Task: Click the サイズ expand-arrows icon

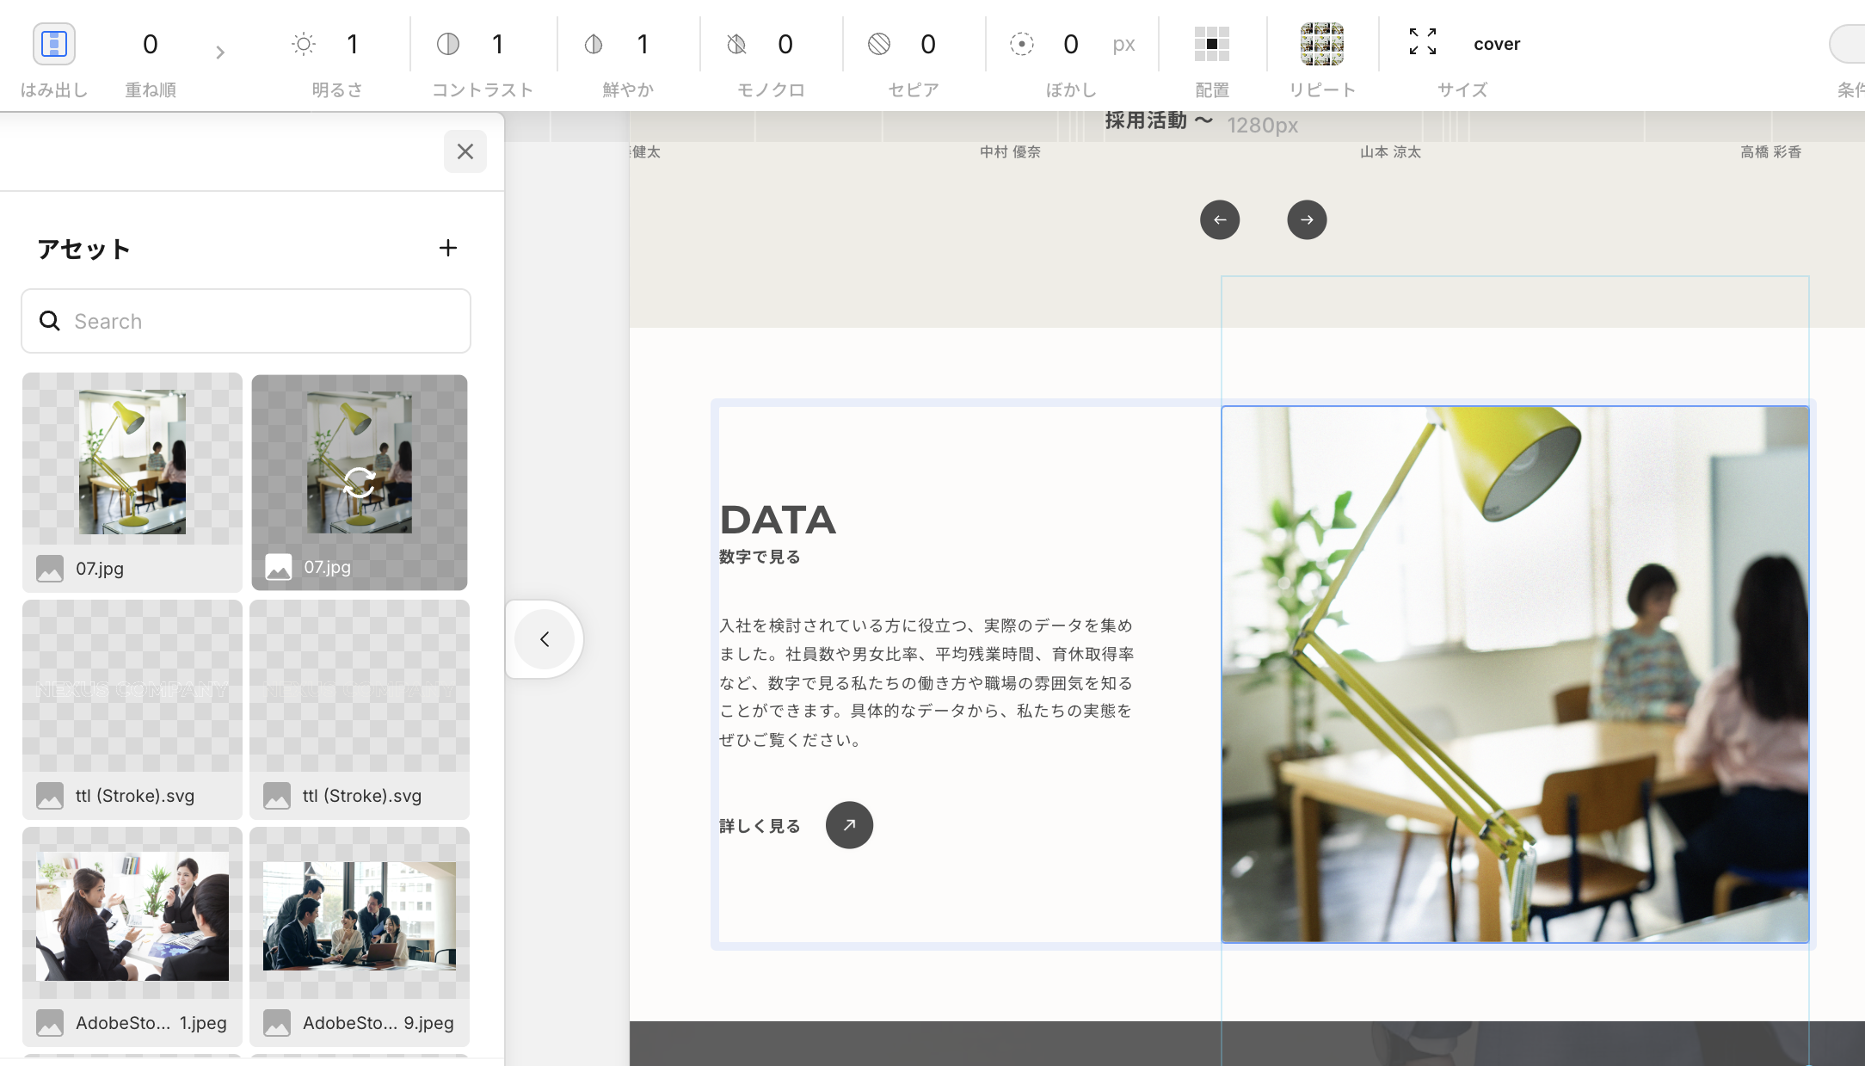Action: pos(1423,41)
